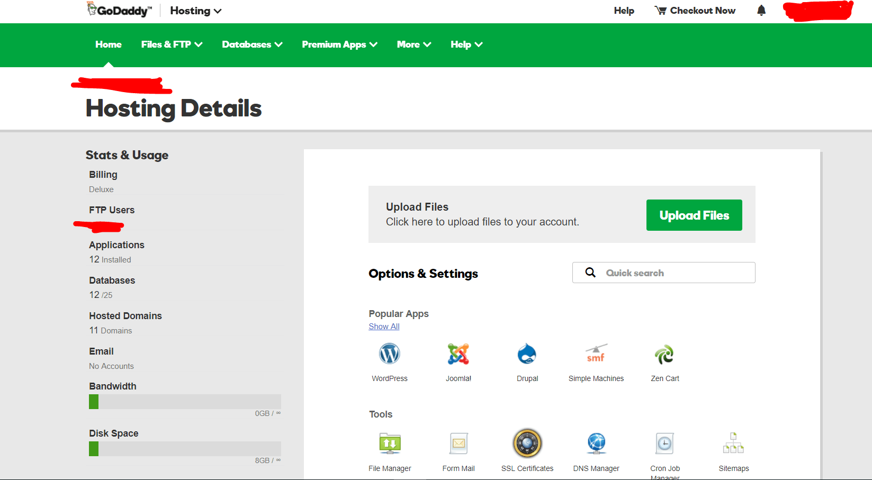Expand the Files & FTP menu
The width and height of the screenshot is (872, 480).
(x=172, y=44)
